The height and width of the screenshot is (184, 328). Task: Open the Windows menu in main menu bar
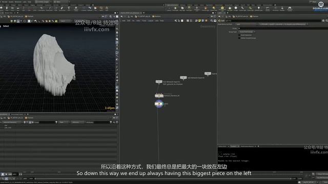(x=18, y=2)
